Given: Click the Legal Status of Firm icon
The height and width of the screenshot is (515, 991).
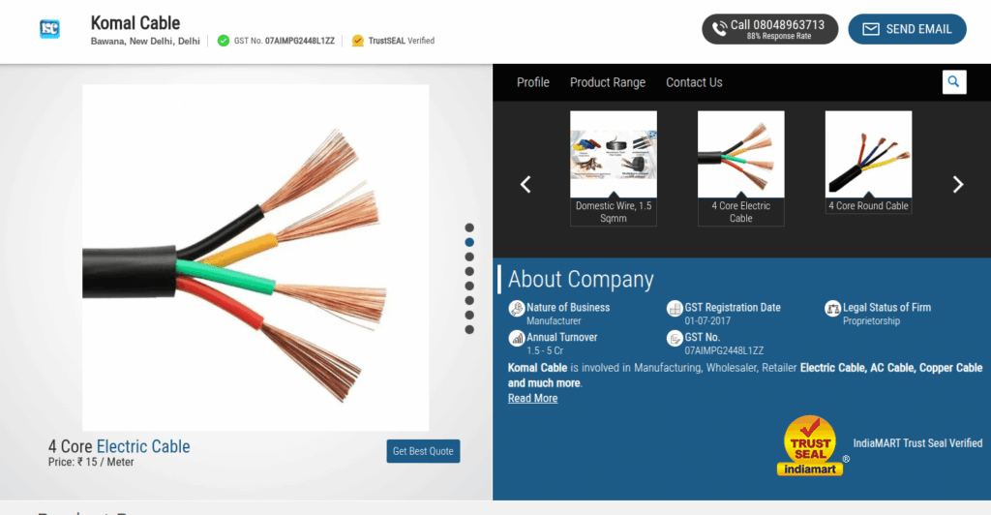Looking at the screenshot, I should tap(832, 309).
